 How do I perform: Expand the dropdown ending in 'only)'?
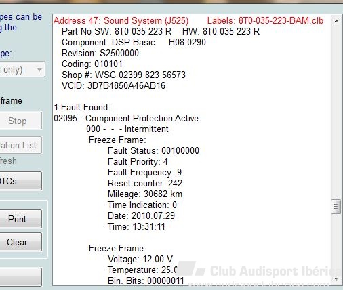22,69
